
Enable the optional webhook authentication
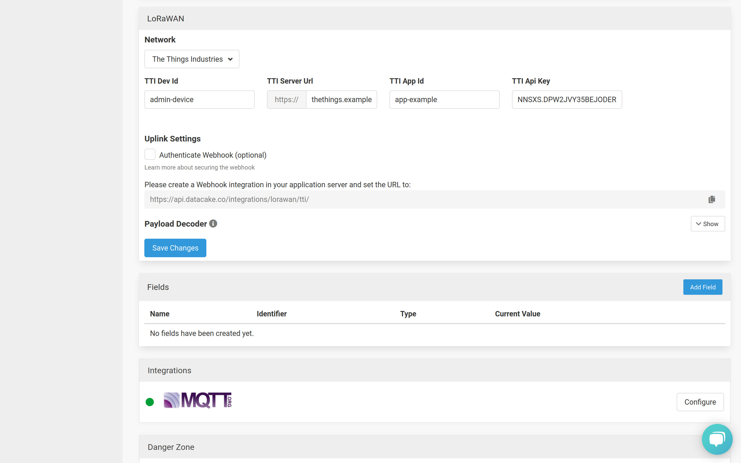149,155
